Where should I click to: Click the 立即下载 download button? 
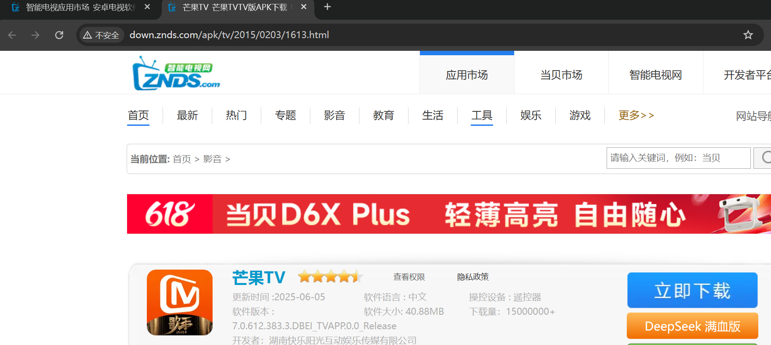click(692, 290)
